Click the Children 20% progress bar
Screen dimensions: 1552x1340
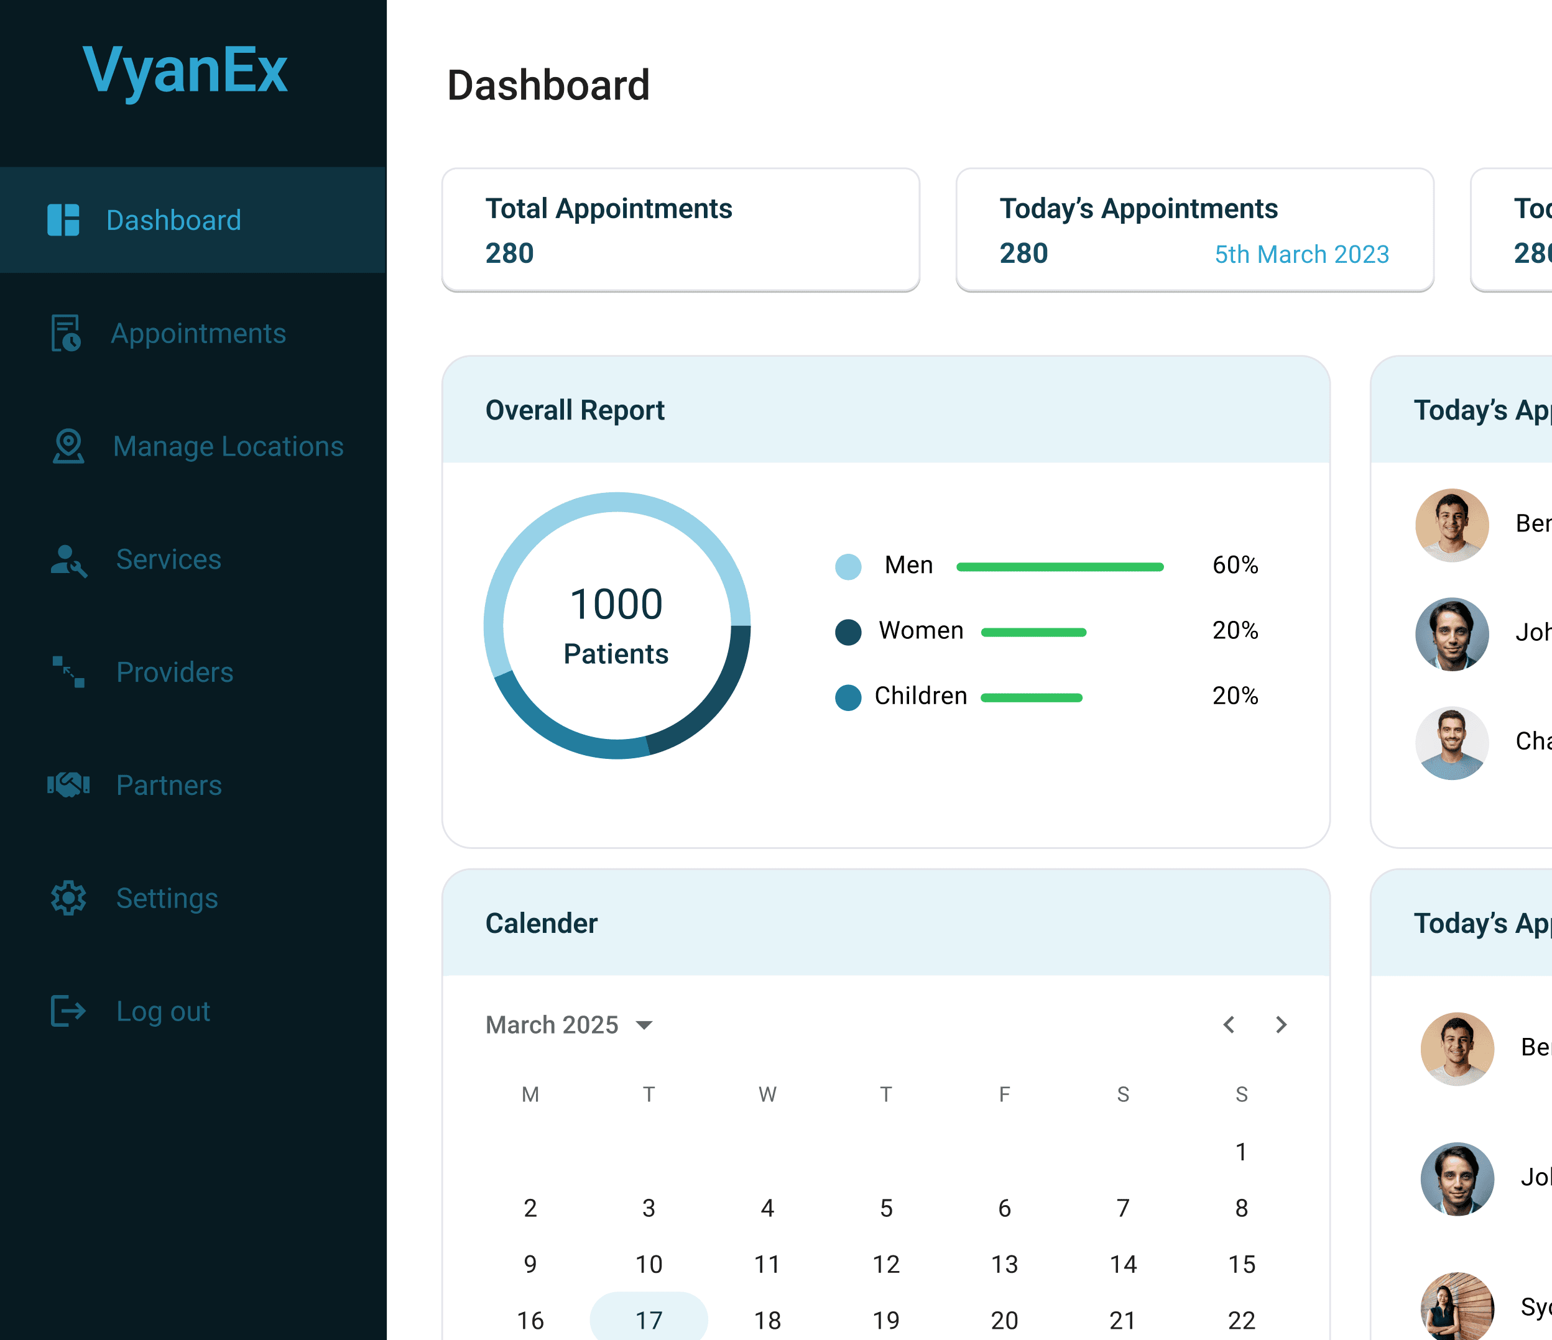point(1032,698)
